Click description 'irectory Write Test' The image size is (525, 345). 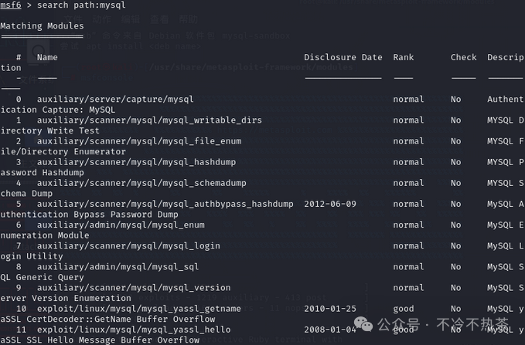tap(50, 130)
